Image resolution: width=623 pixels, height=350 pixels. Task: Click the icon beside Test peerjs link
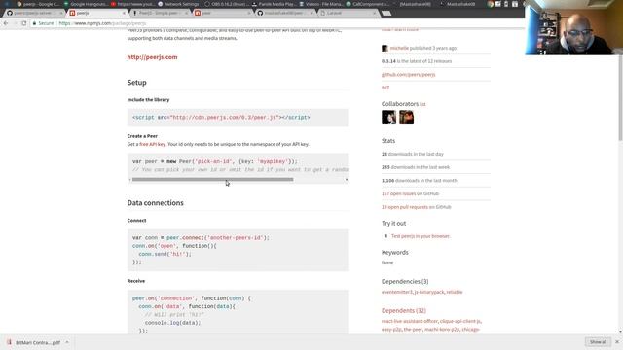[x=385, y=236]
